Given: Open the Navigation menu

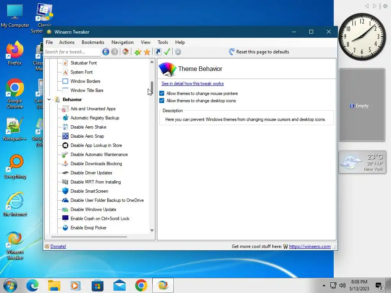Looking at the screenshot, I should [123, 42].
